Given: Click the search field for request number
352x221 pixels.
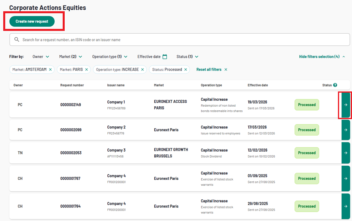Looking at the screenshot, I should [181, 40].
